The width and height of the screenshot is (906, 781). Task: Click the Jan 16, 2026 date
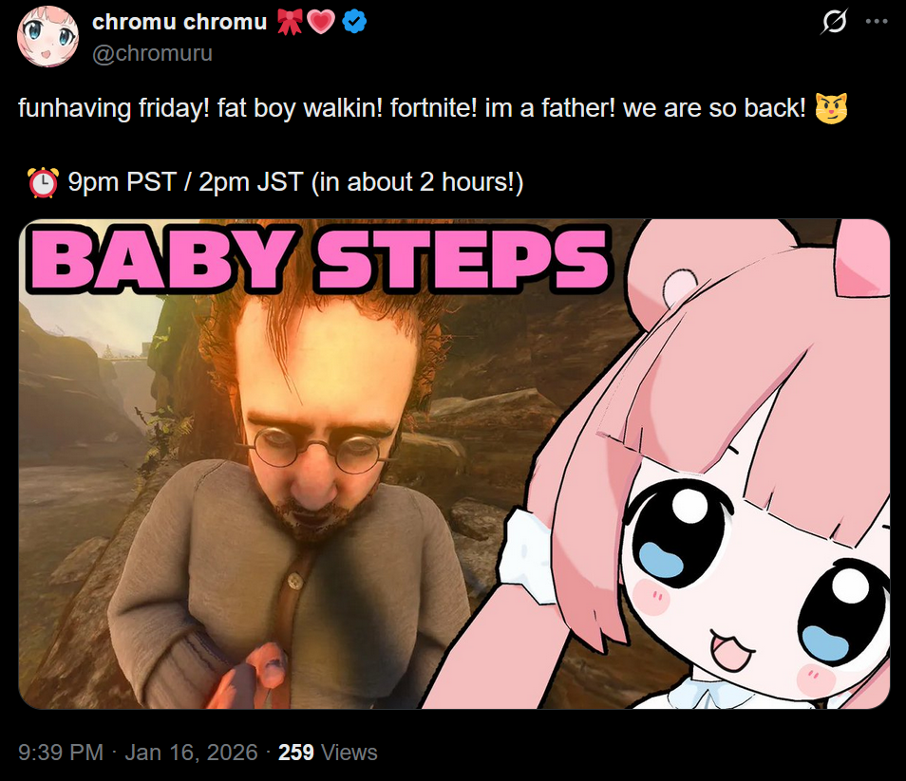pos(191,753)
